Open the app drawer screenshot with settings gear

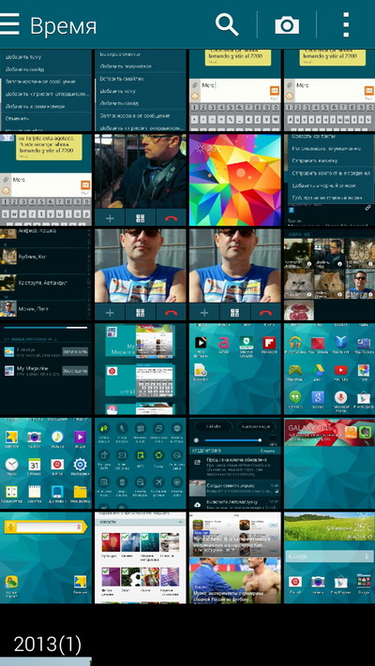point(46,464)
